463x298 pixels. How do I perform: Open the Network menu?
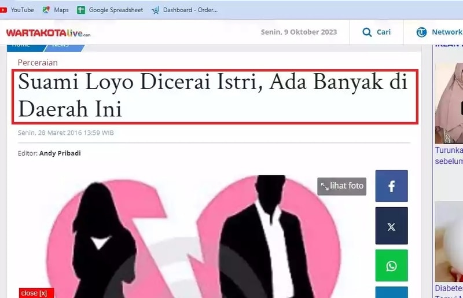click(x=447, y=32)
